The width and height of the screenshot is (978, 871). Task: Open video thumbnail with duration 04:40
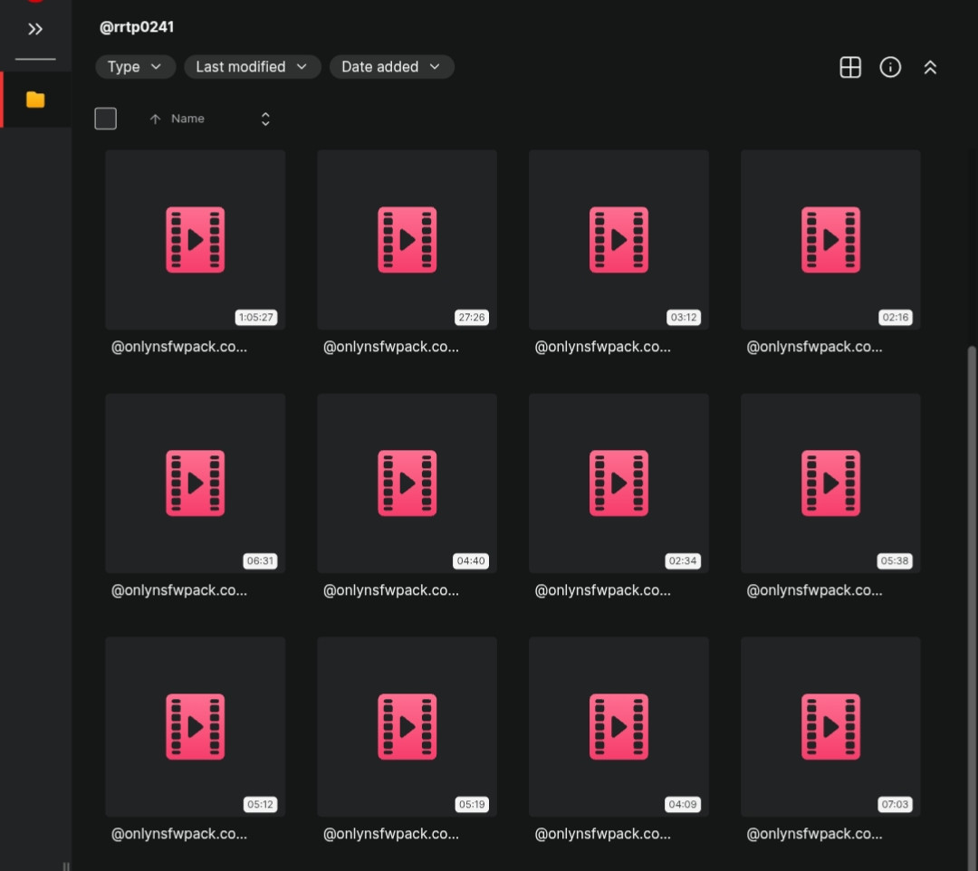pyautogui.click(x=407, y=483)
